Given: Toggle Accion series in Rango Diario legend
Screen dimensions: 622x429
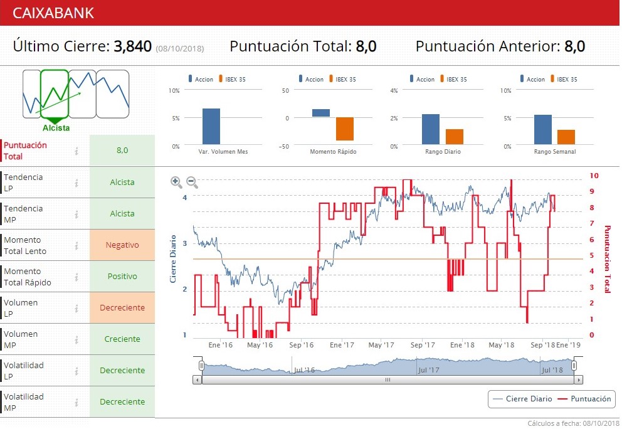Looking at the screenshot, I should coord(422,79).
